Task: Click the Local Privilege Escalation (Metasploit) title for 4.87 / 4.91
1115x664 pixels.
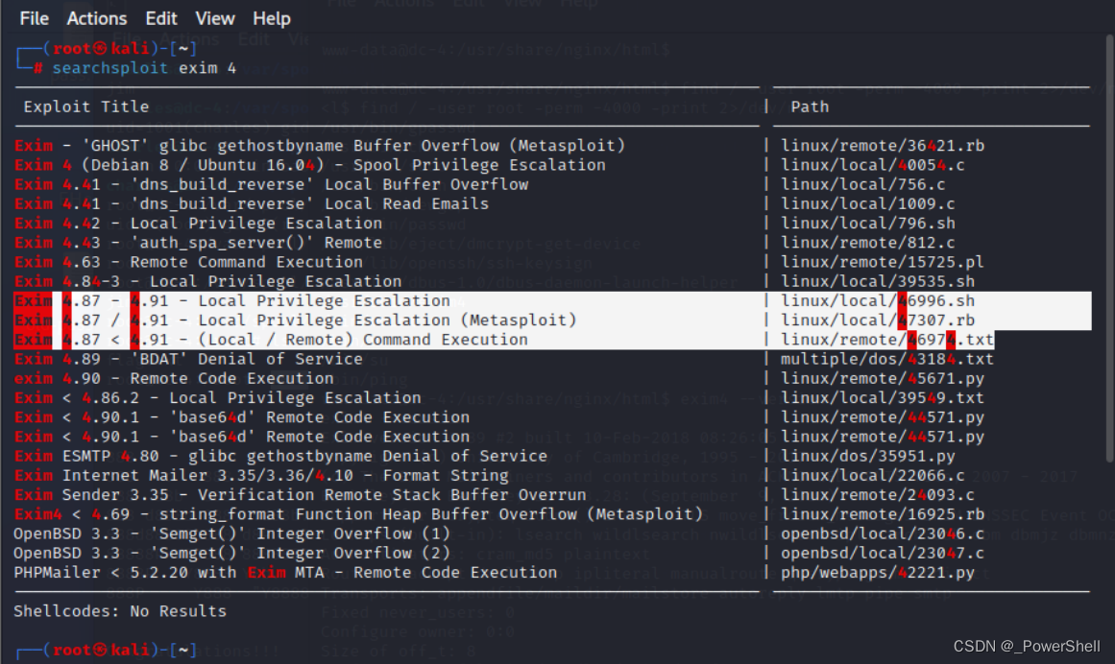Action: pos(295,320)
